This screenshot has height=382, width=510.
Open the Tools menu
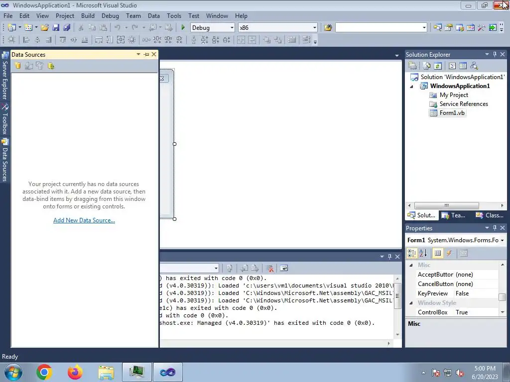click(x=174, y=16)
